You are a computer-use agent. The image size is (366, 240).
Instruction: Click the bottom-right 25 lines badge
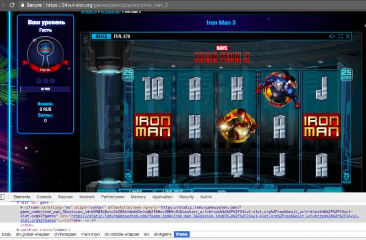(x=346, y=177)
